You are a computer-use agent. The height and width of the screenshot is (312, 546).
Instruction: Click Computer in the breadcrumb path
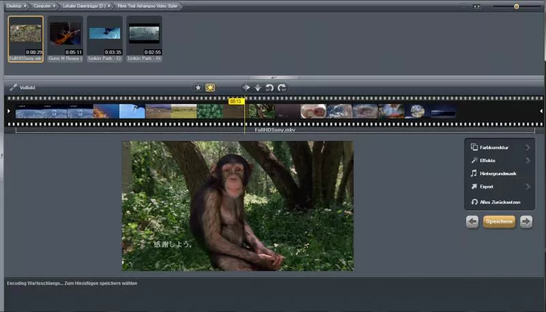42,6
